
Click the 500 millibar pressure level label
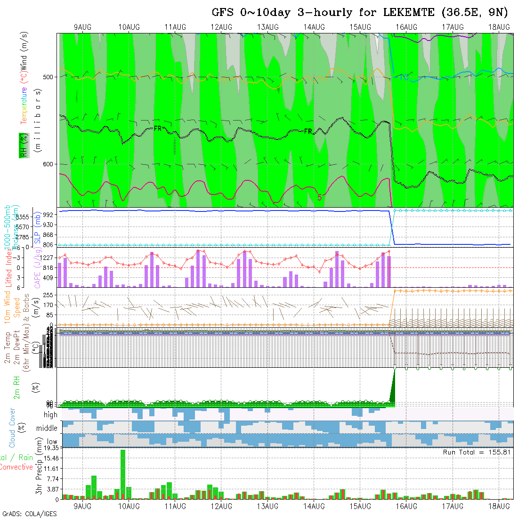(x=48, y=77)
